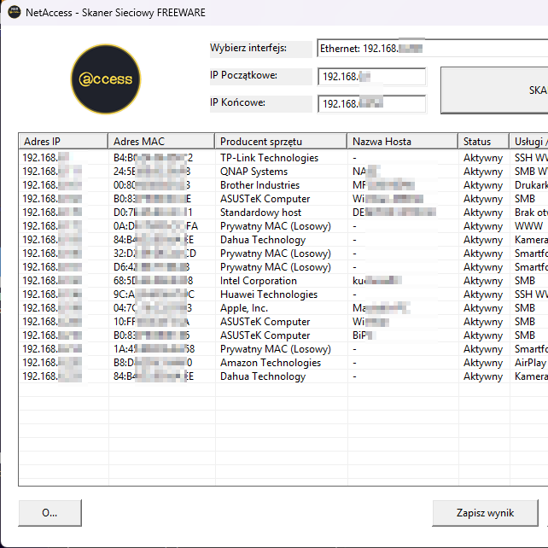Click the Drukark service cell for Brother
Screen dimensions: 548x548
(x=531, y=185)
